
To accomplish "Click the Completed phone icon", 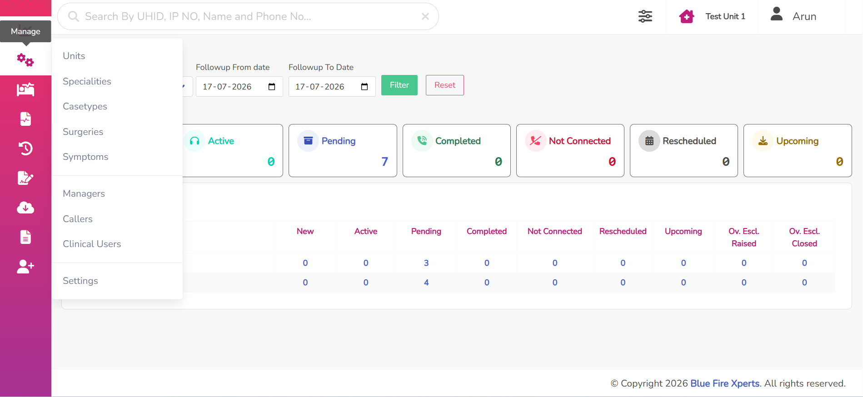I will [x=422, y=141].
